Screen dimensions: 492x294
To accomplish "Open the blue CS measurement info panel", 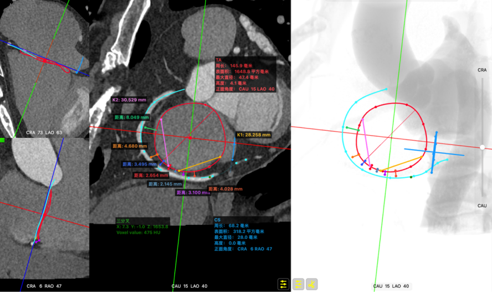I will [x=243, y=234].
